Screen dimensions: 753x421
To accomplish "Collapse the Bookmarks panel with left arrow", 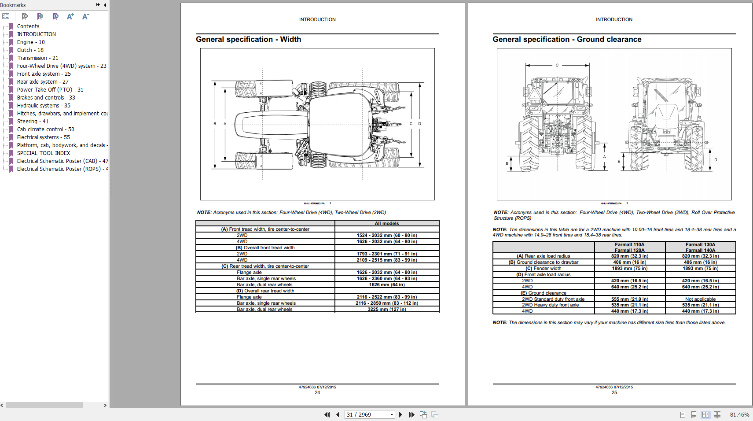I will [x=105, y=5].
